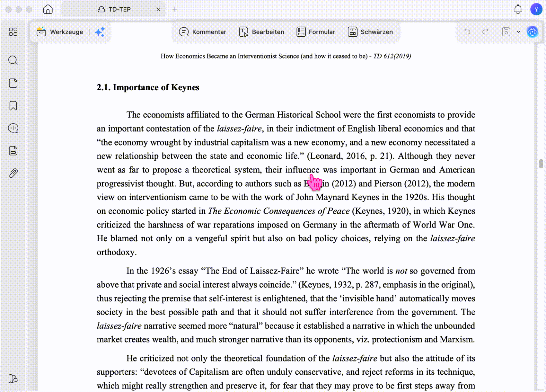Open the bookmarks panel
Viewport: 546px width, 392px height.
click(x=13, y=106)
